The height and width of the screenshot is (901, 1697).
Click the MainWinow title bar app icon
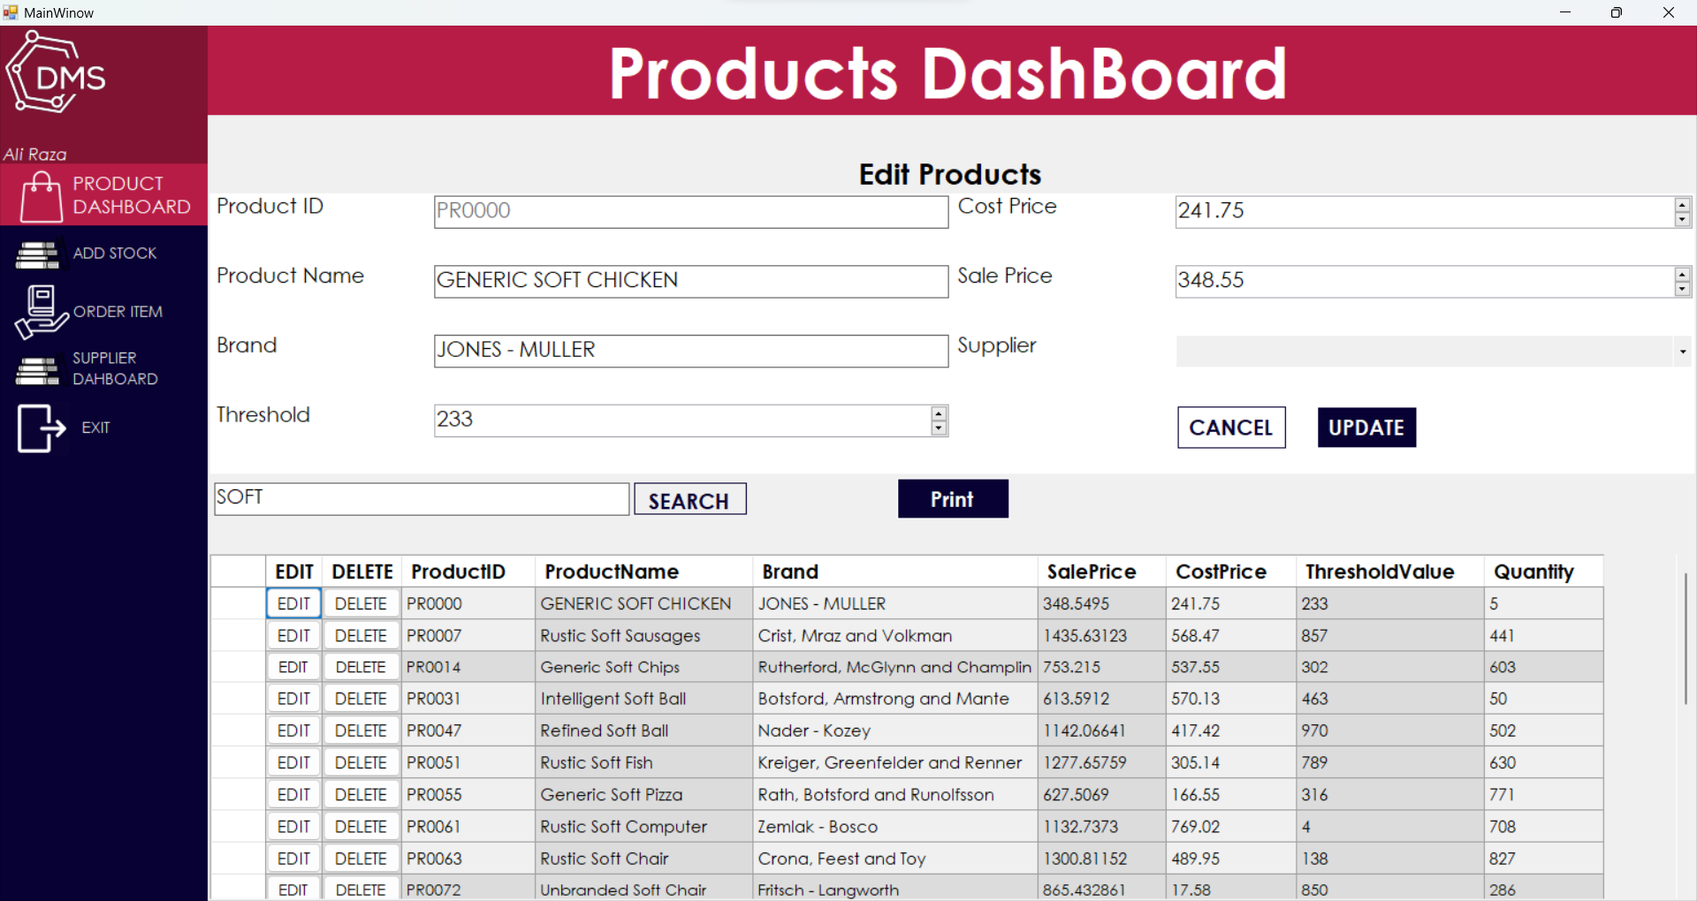11,12
